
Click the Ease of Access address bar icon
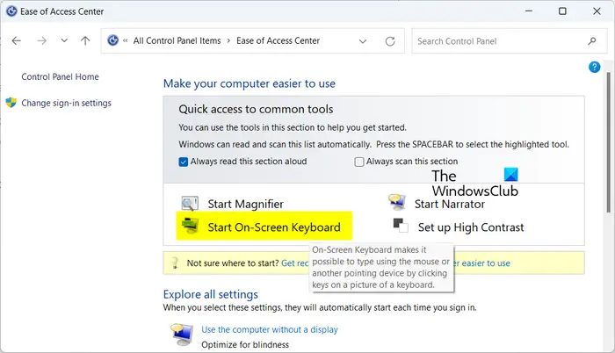(113, 40)
